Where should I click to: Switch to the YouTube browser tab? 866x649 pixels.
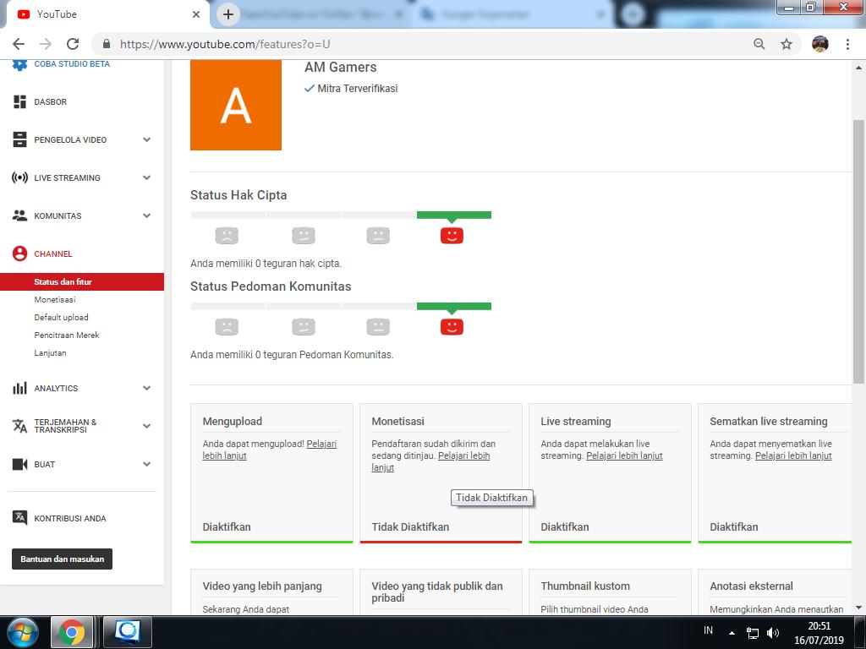pos(105,14)
